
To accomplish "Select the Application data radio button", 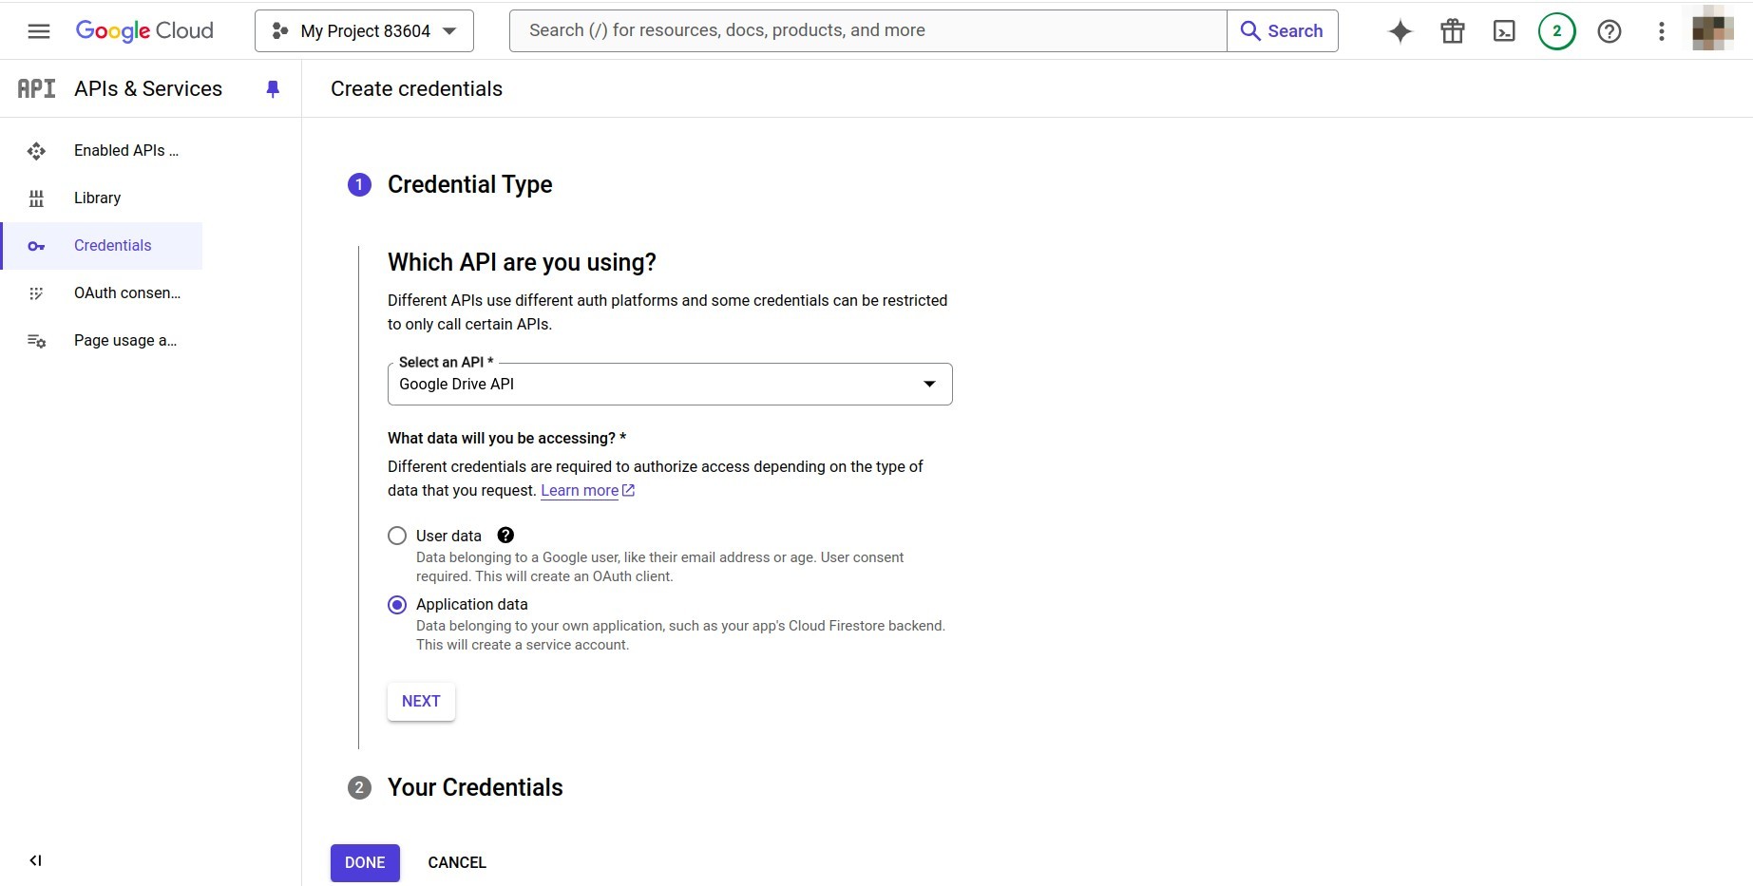I will pyautogui.click(x=396, y=605).
